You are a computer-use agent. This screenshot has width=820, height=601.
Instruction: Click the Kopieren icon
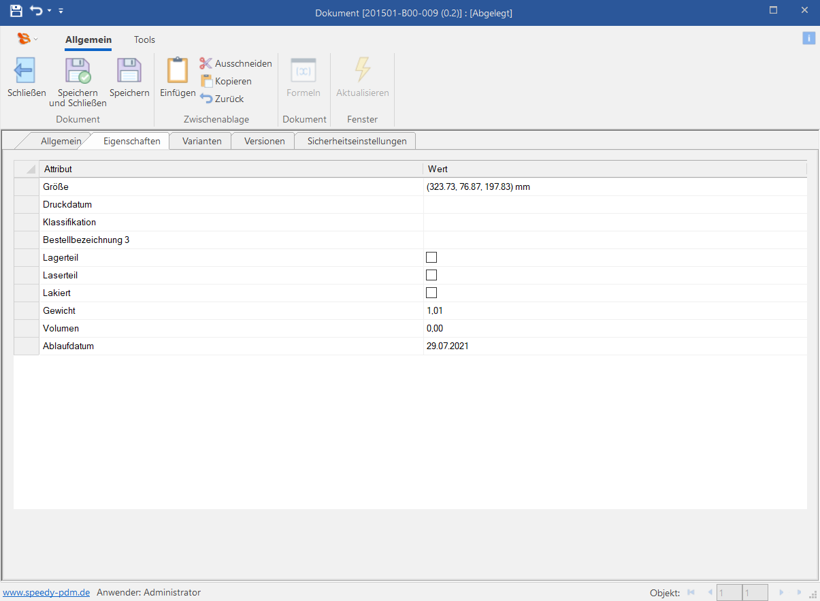[x=206, y=81]
